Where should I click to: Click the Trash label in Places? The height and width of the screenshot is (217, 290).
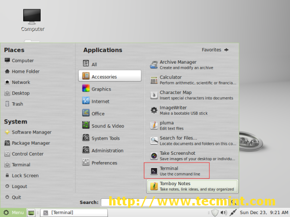click(x=17, y=104)
